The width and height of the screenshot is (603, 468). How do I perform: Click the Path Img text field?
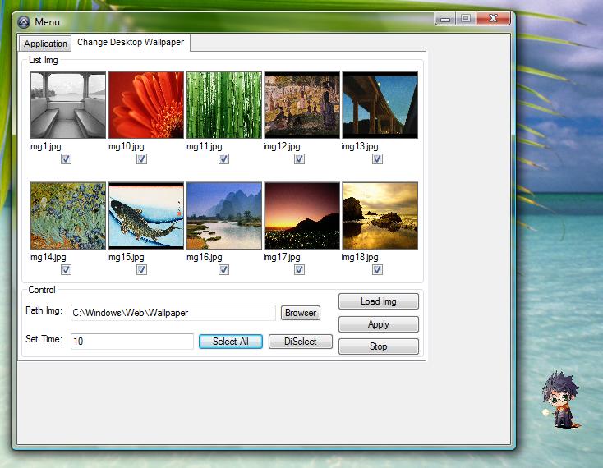[173, 313]
